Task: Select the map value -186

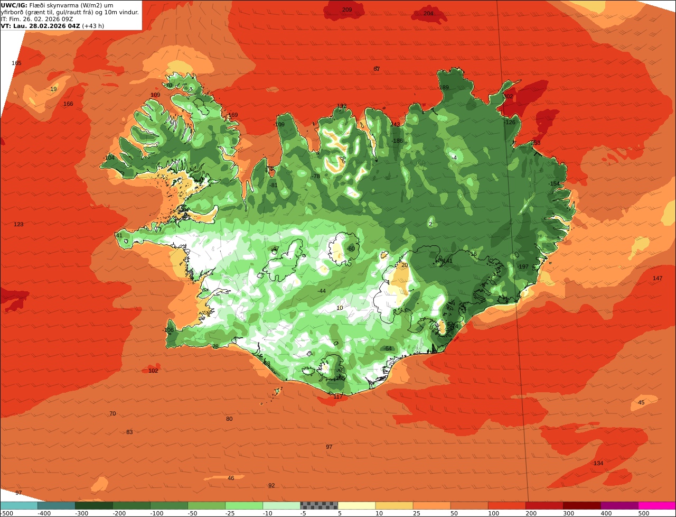Action: pyautogui.click(x=397, y=141)
